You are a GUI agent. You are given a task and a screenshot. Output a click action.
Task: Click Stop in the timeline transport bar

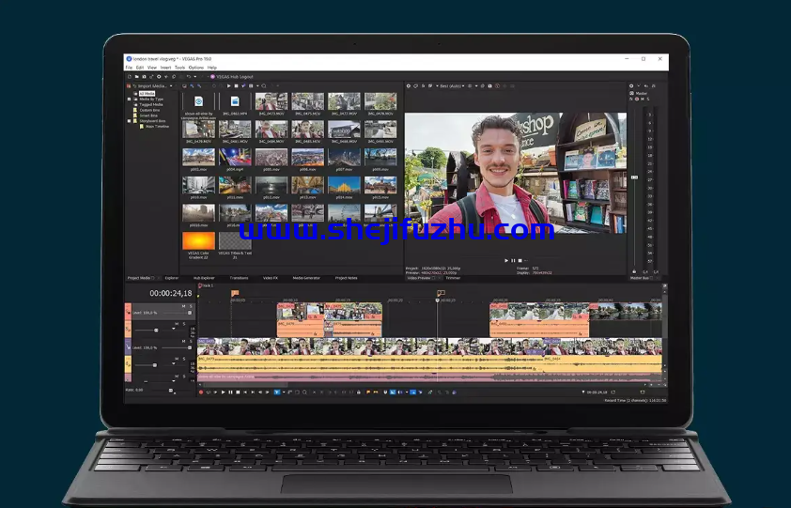click(x=238, y=392)
